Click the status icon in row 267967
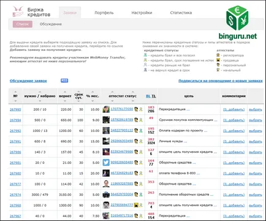 pyautogui.click(x=141, y=215)
